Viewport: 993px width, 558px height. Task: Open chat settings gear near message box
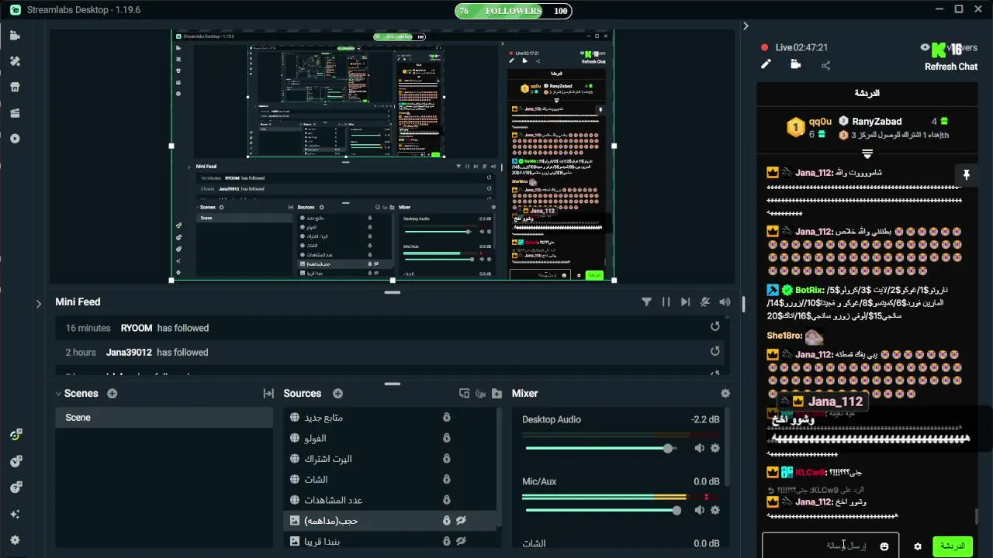918,546
